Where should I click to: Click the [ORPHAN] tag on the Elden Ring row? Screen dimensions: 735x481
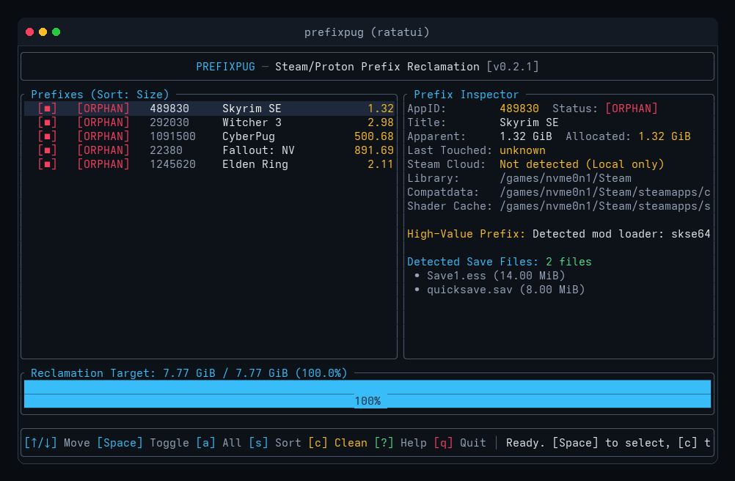click(x=103, y=164)
